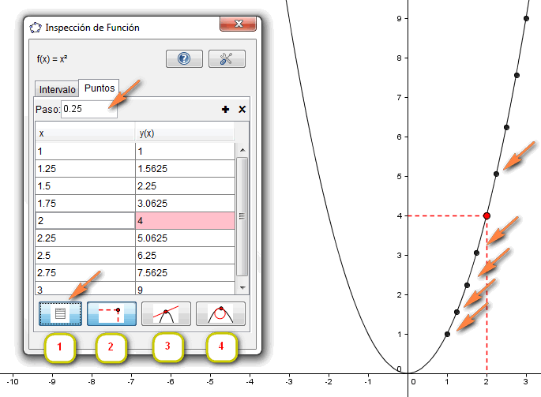Click the y(x) column header
The width and height of the screenshot is (541, 397).
click(x=185, y=133)
